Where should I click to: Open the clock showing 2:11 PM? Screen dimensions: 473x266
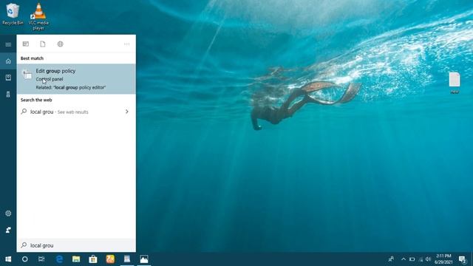443,259
